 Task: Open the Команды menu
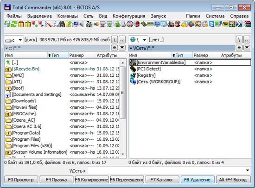pos(68,16)
